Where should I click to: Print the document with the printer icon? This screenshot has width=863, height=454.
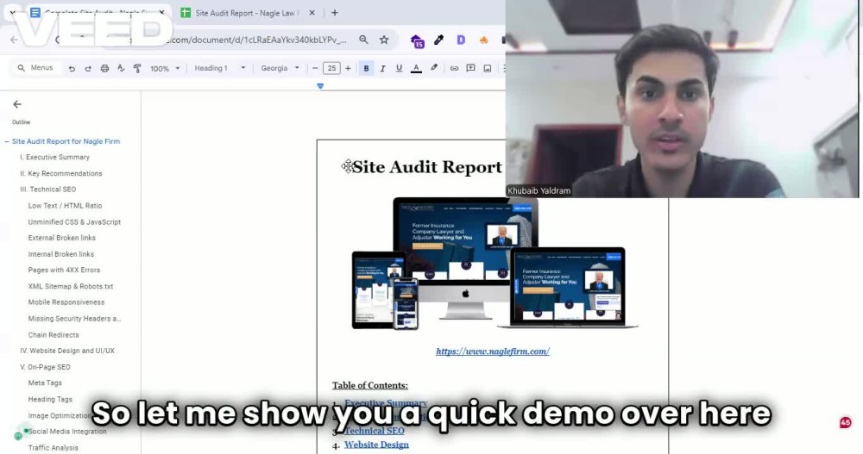pyautogui.click(x=104, y=69)
